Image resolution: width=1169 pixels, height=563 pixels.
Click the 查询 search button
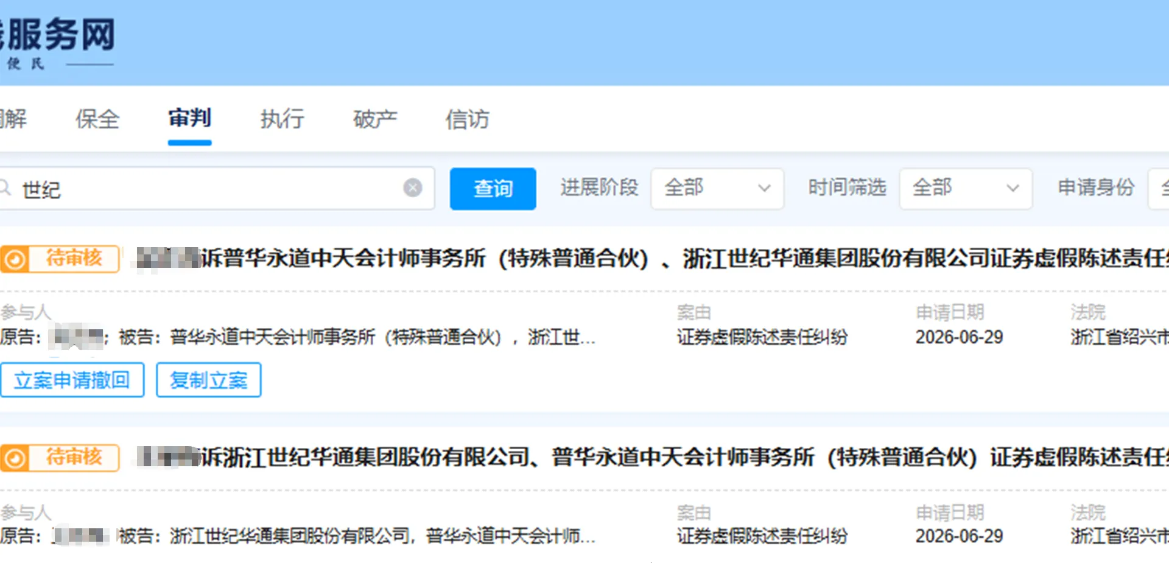pyautogui.click(x=493, y=189)
